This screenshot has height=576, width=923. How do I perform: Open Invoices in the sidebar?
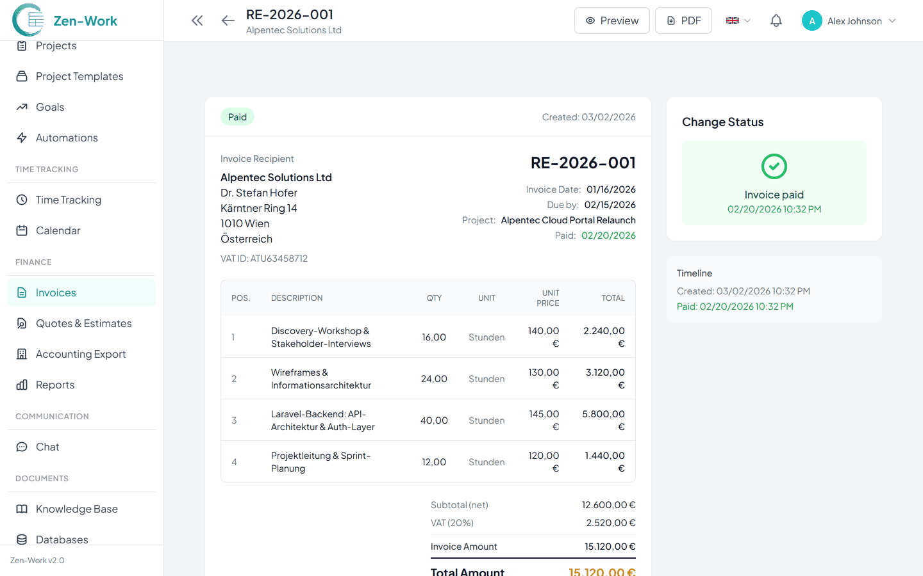(x=56, y=292)
